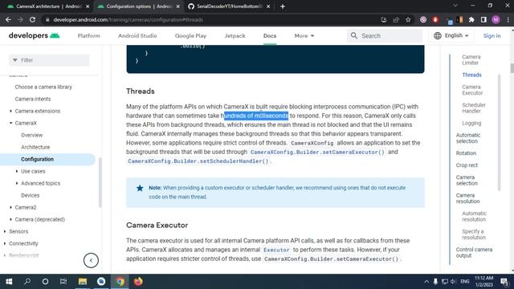Screen dimensions: 514x289
Task: Close the CameraX architecture tab
Action: pos(88,6)
